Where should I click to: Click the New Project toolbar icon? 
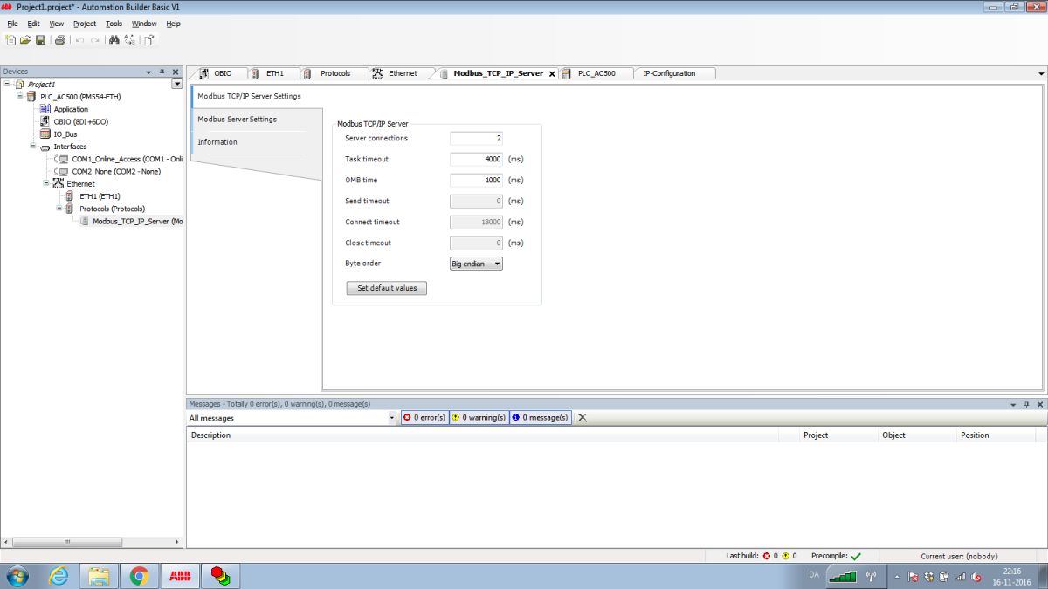tap(10, 40)
